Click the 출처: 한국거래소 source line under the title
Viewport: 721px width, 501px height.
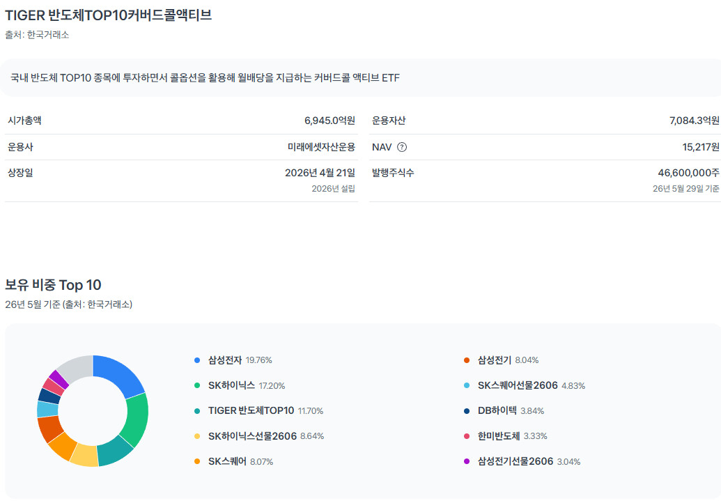click(37, 35)
